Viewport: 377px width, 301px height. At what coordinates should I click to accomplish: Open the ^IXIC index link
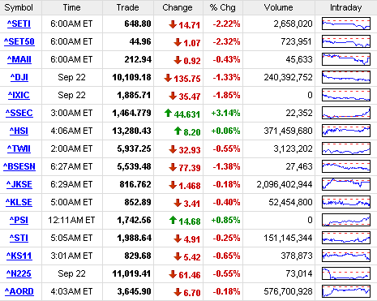[x=19, y=95]
